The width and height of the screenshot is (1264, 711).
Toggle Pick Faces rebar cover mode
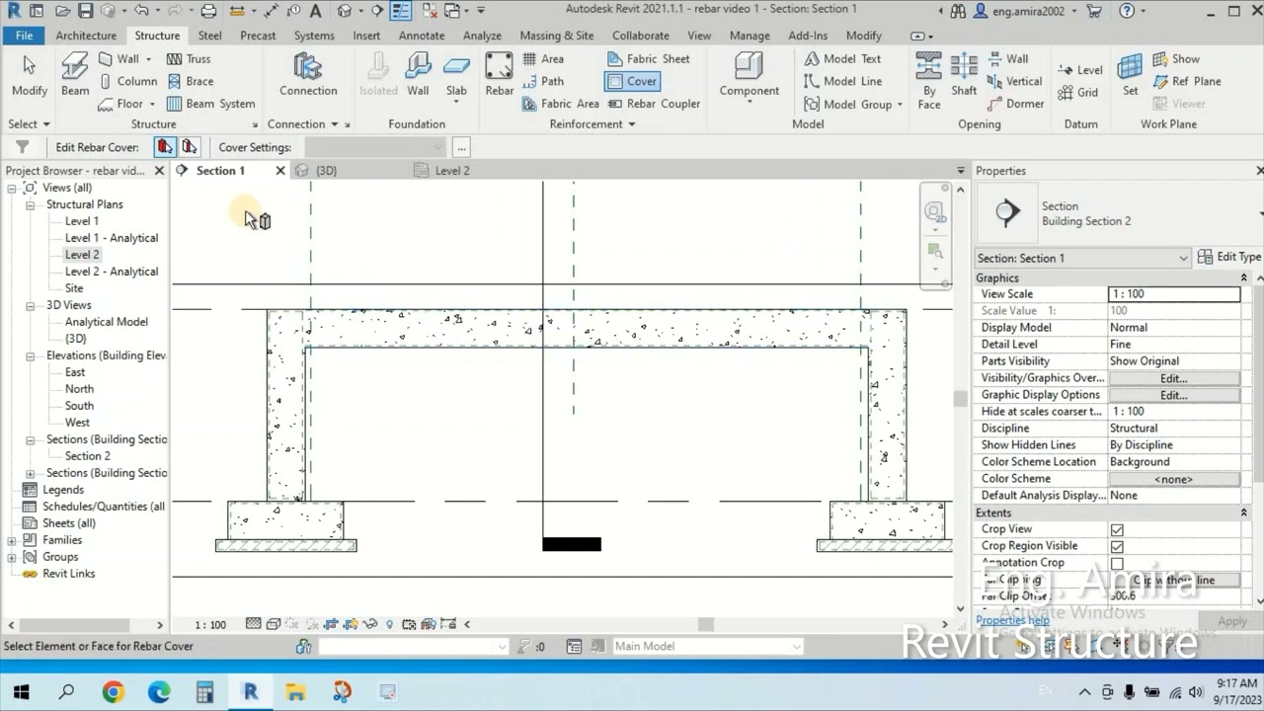click(x=189, y=147)
